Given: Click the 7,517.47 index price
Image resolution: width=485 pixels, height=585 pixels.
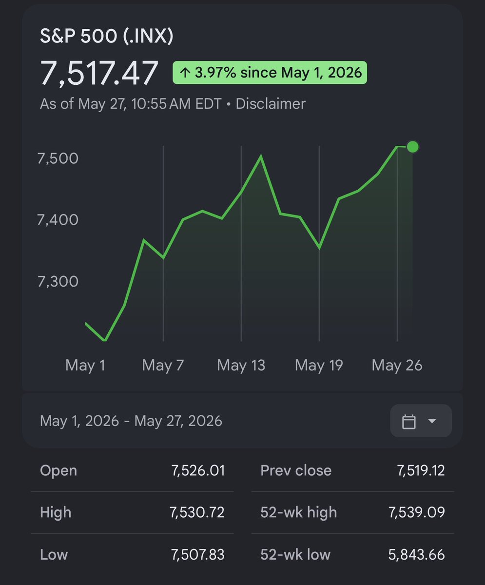Looking at the screenshot, I should pyautogui.click(x=99, y=74).
